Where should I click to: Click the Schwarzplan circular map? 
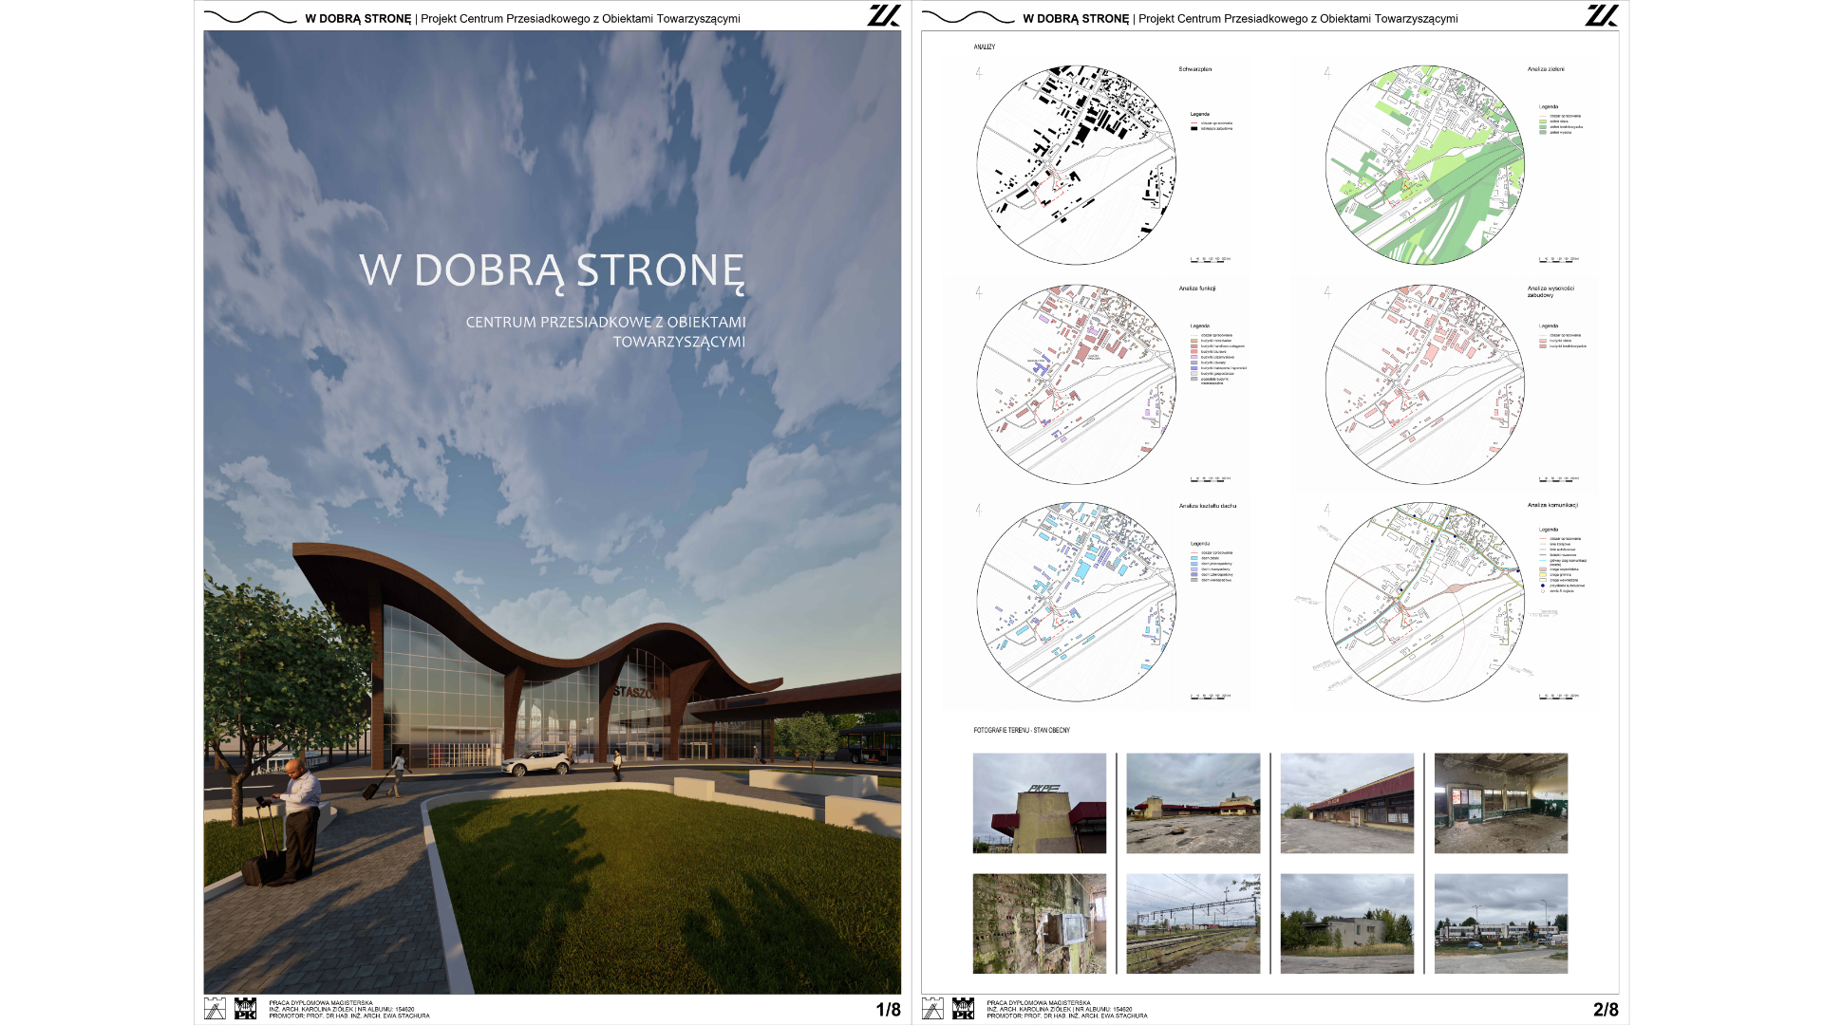click(1076, 165)
